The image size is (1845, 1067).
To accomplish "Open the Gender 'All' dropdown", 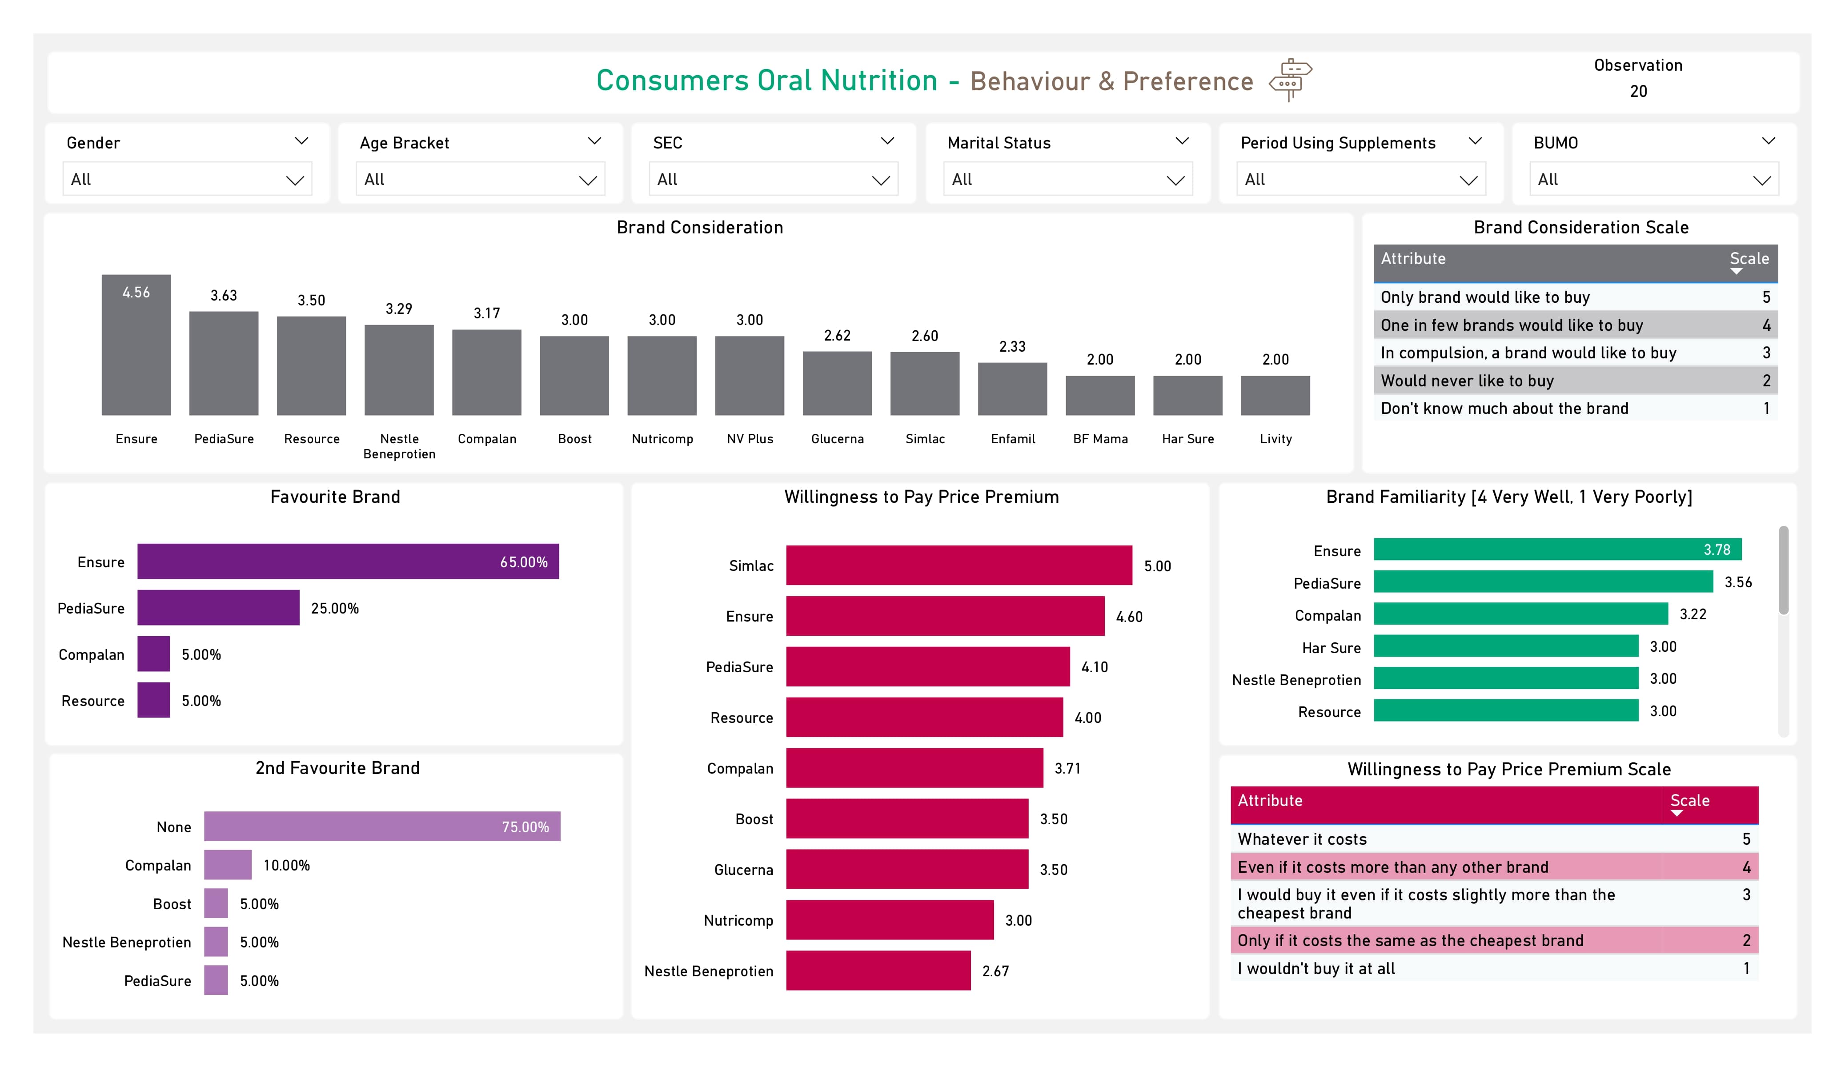I will pyautogui.click(x=188, y=180).
